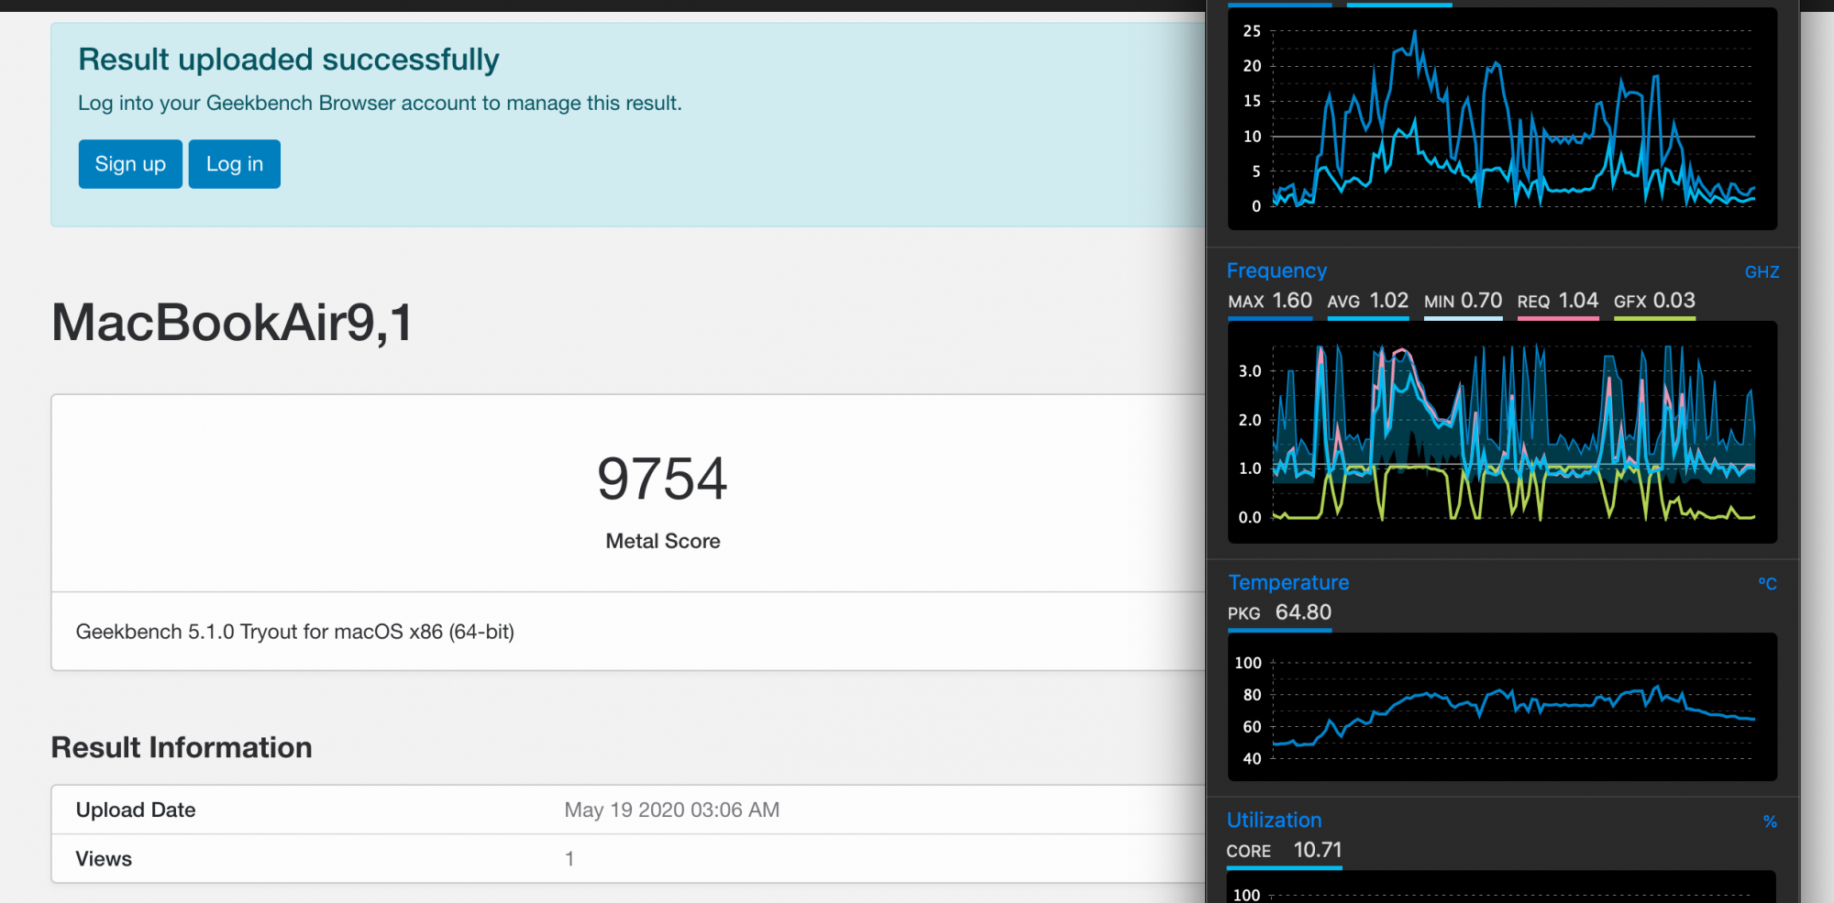This screenshot has width=1834, height=903.
Task: Click the Result Information heading
Action: (182, 747)
